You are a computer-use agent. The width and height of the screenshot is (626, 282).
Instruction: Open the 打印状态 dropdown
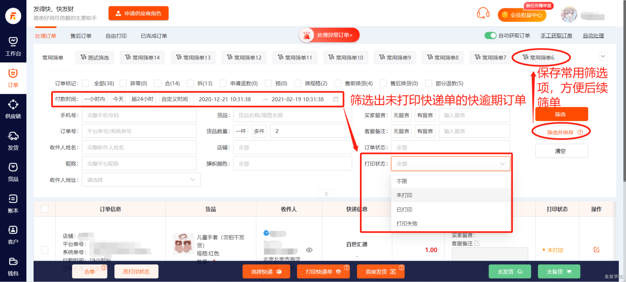pyautogui.click(x=451, y=164)
